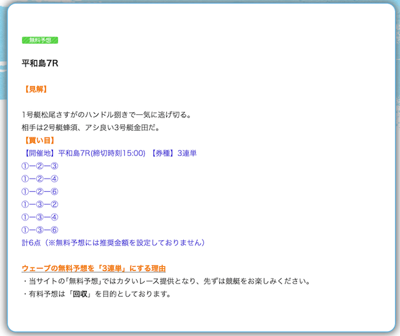Viewport: 400px width, 336px height.
Task: Select the bet combination ①ー②ー③
Action: point(40,166)
